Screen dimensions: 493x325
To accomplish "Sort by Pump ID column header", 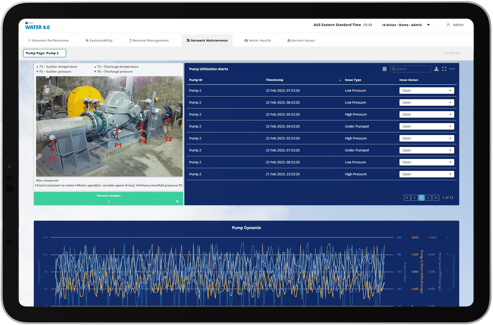I will [196, 80].
